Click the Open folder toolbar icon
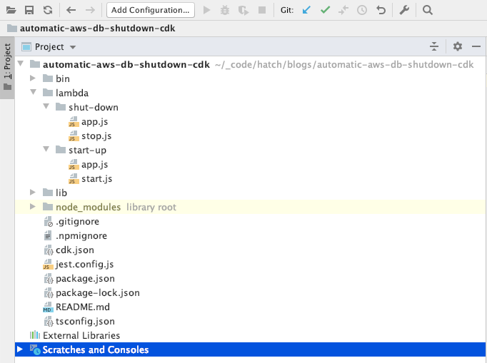 11,10
